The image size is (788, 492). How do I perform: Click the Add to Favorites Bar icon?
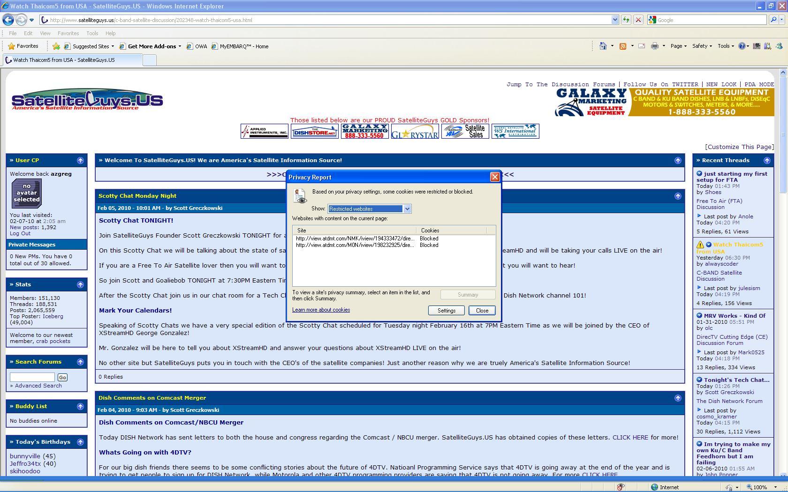(x=56, y=46)
